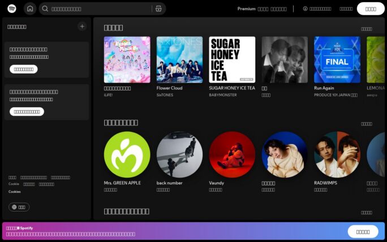Open the black-and-white duo album cover
This screenshot has height=242, width=387.
point(285,60)
